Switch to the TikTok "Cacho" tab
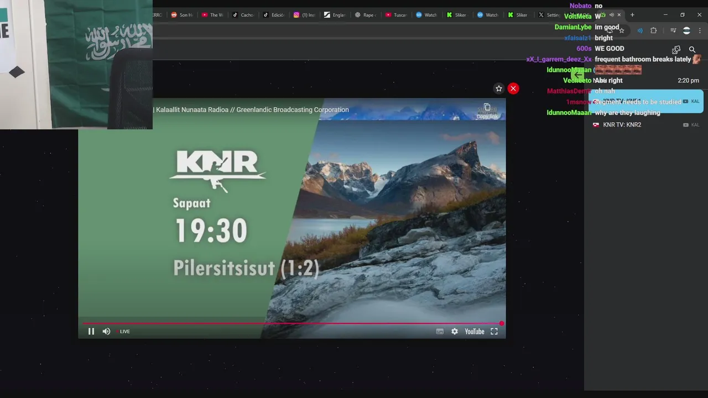The width and height of the screenshot is (708, 398). (x=243, y=15)
